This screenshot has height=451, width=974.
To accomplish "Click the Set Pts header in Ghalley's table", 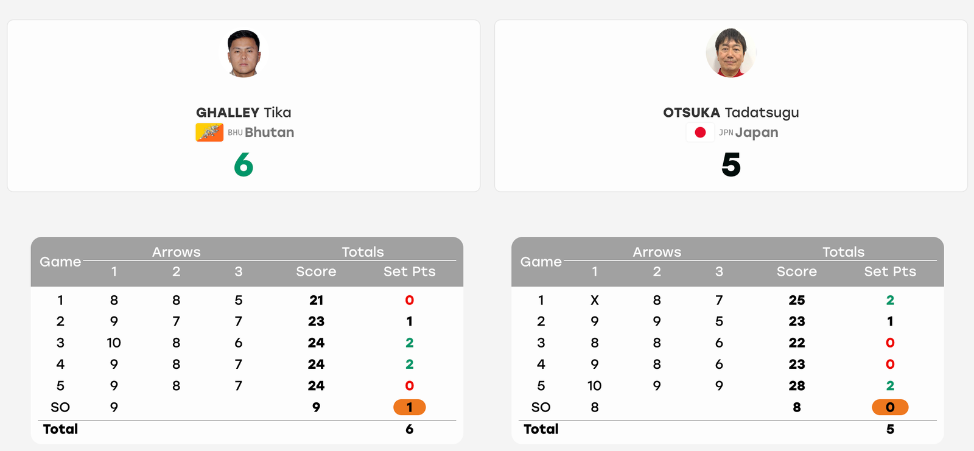I will 410,271.
